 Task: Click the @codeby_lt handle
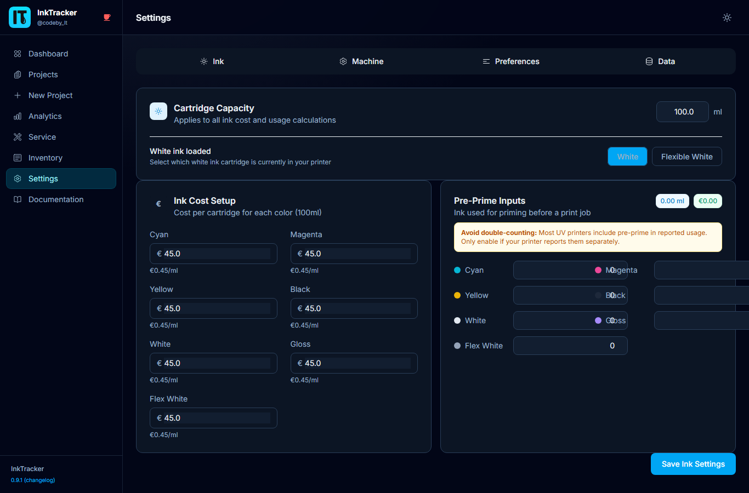[x=52, y=23]
